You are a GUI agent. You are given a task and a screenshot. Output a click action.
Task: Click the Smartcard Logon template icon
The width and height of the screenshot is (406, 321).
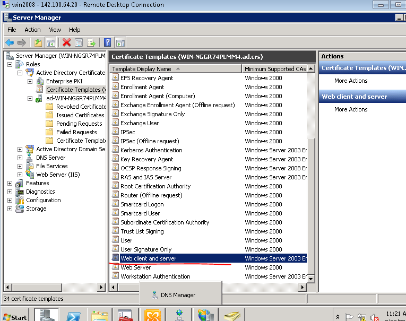115,204
